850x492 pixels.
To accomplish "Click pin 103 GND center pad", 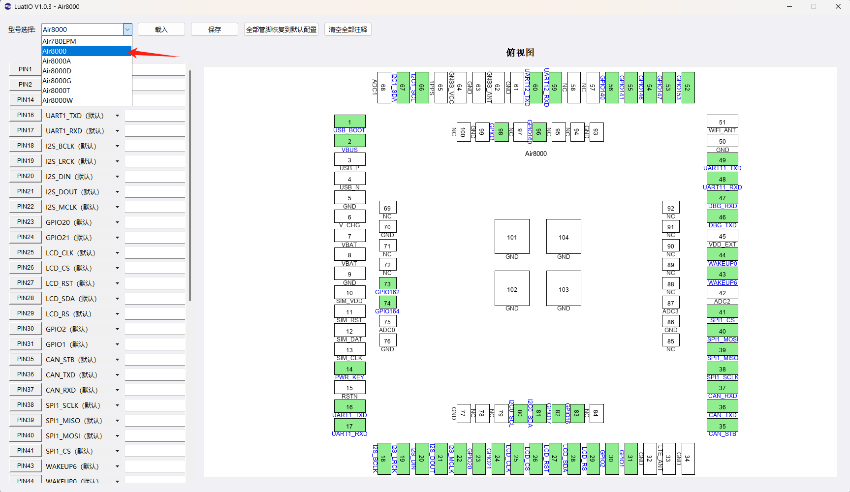I will point(564,288).
